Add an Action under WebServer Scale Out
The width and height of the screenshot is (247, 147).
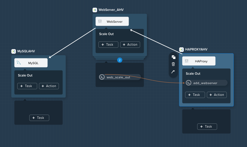(130, 45)
